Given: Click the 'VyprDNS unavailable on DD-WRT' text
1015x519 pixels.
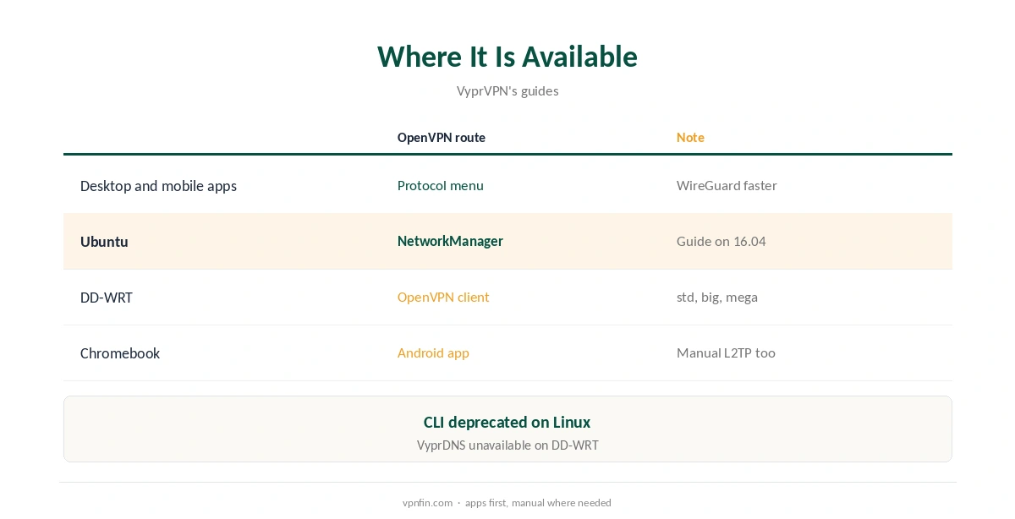Looking at the screenshot, I should pyautogui.click(x=507, y=445).
